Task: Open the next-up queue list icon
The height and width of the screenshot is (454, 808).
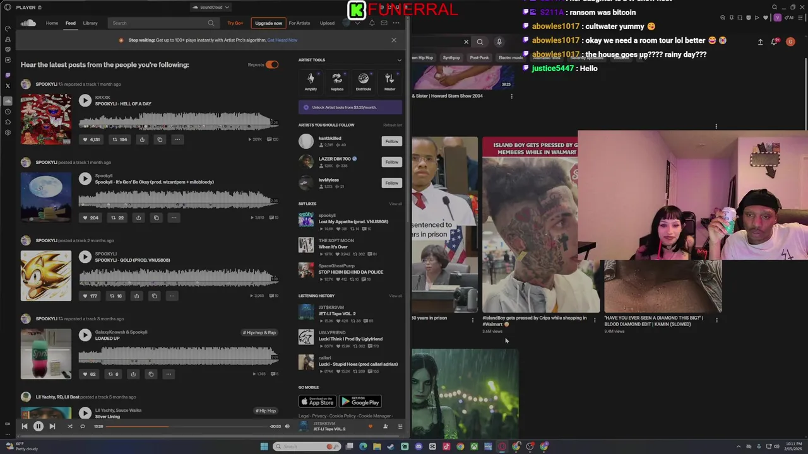Action: (x=400, y=427)
